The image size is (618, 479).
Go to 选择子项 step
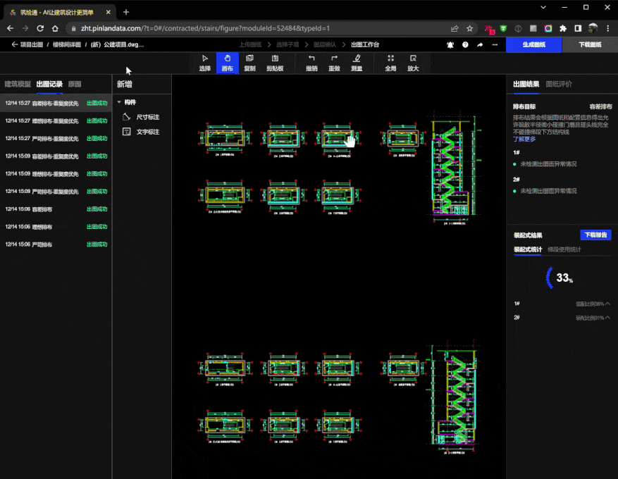[288, 44]
